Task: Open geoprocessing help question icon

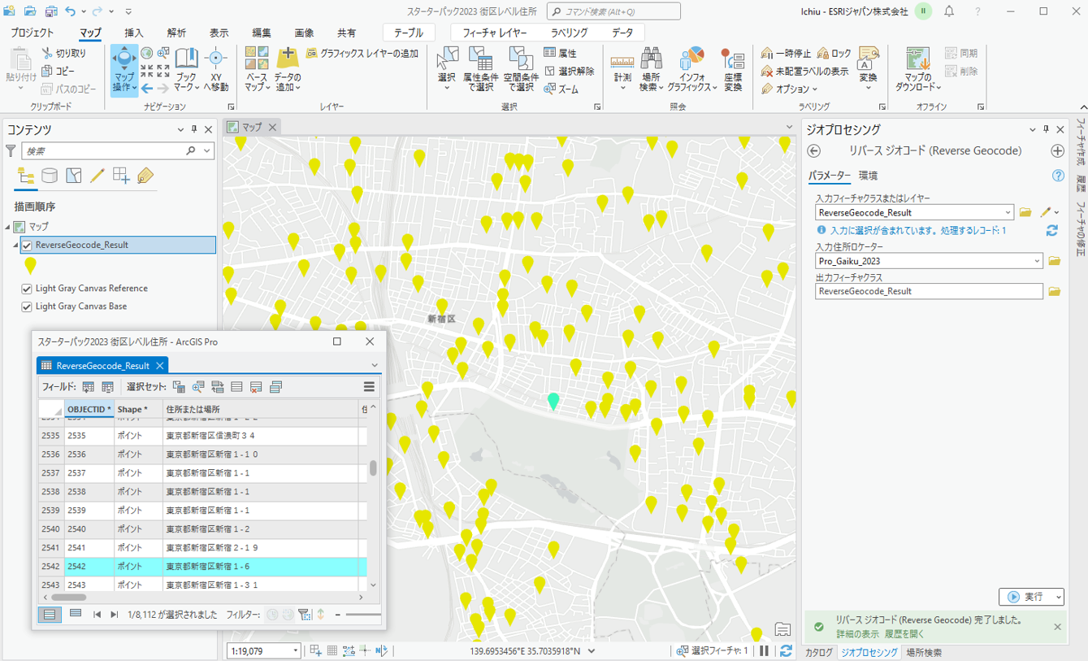Action: (x=1058, y=176)
